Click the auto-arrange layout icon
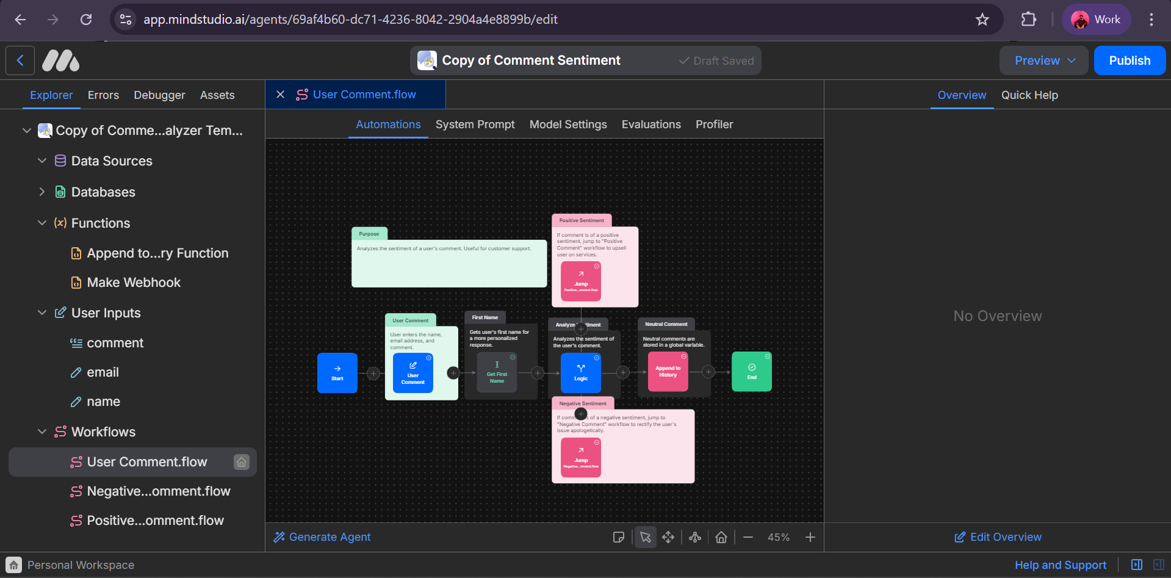This screenshot has width=1171, height=578. tap(695, 537)
